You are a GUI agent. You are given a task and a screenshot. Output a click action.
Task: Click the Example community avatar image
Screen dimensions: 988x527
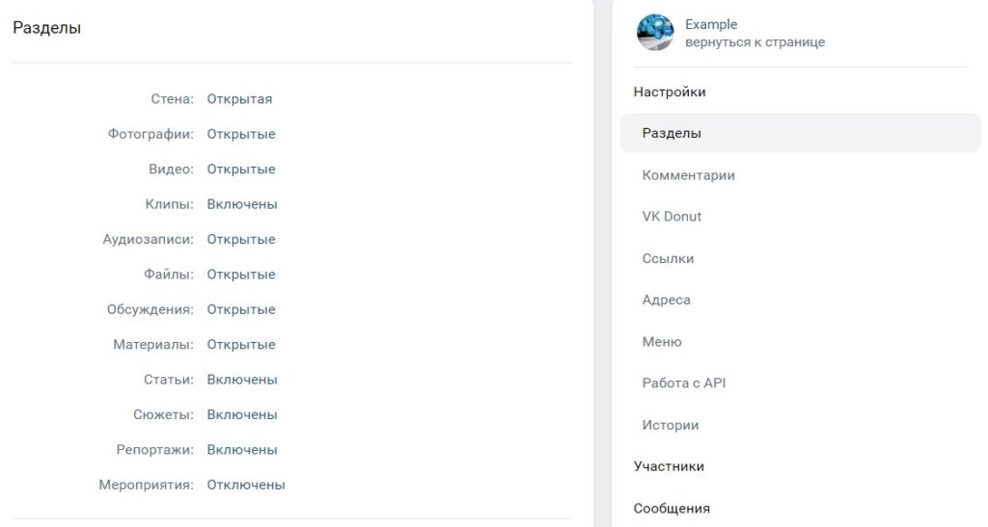(x=655, y=33)
